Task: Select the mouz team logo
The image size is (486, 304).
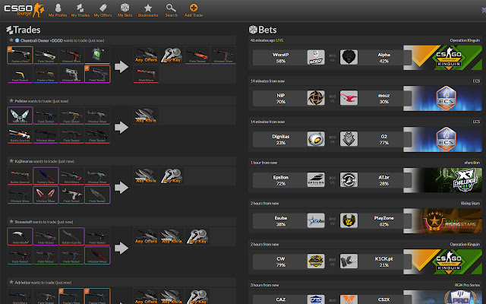Action: [349, 98]
